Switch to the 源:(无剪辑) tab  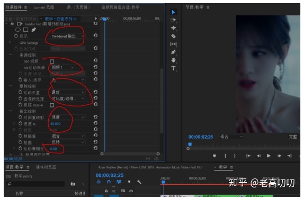pos(78,7)
